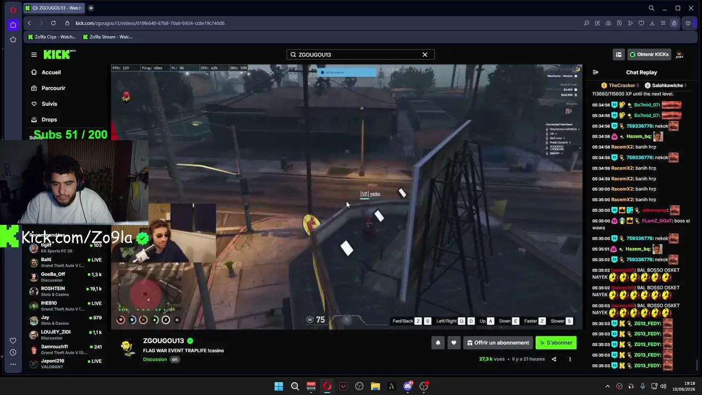The width and height of the screenshot is (702, 395).
Task: Open Opera sidebar favorites heart
Action: coord(13,341)
